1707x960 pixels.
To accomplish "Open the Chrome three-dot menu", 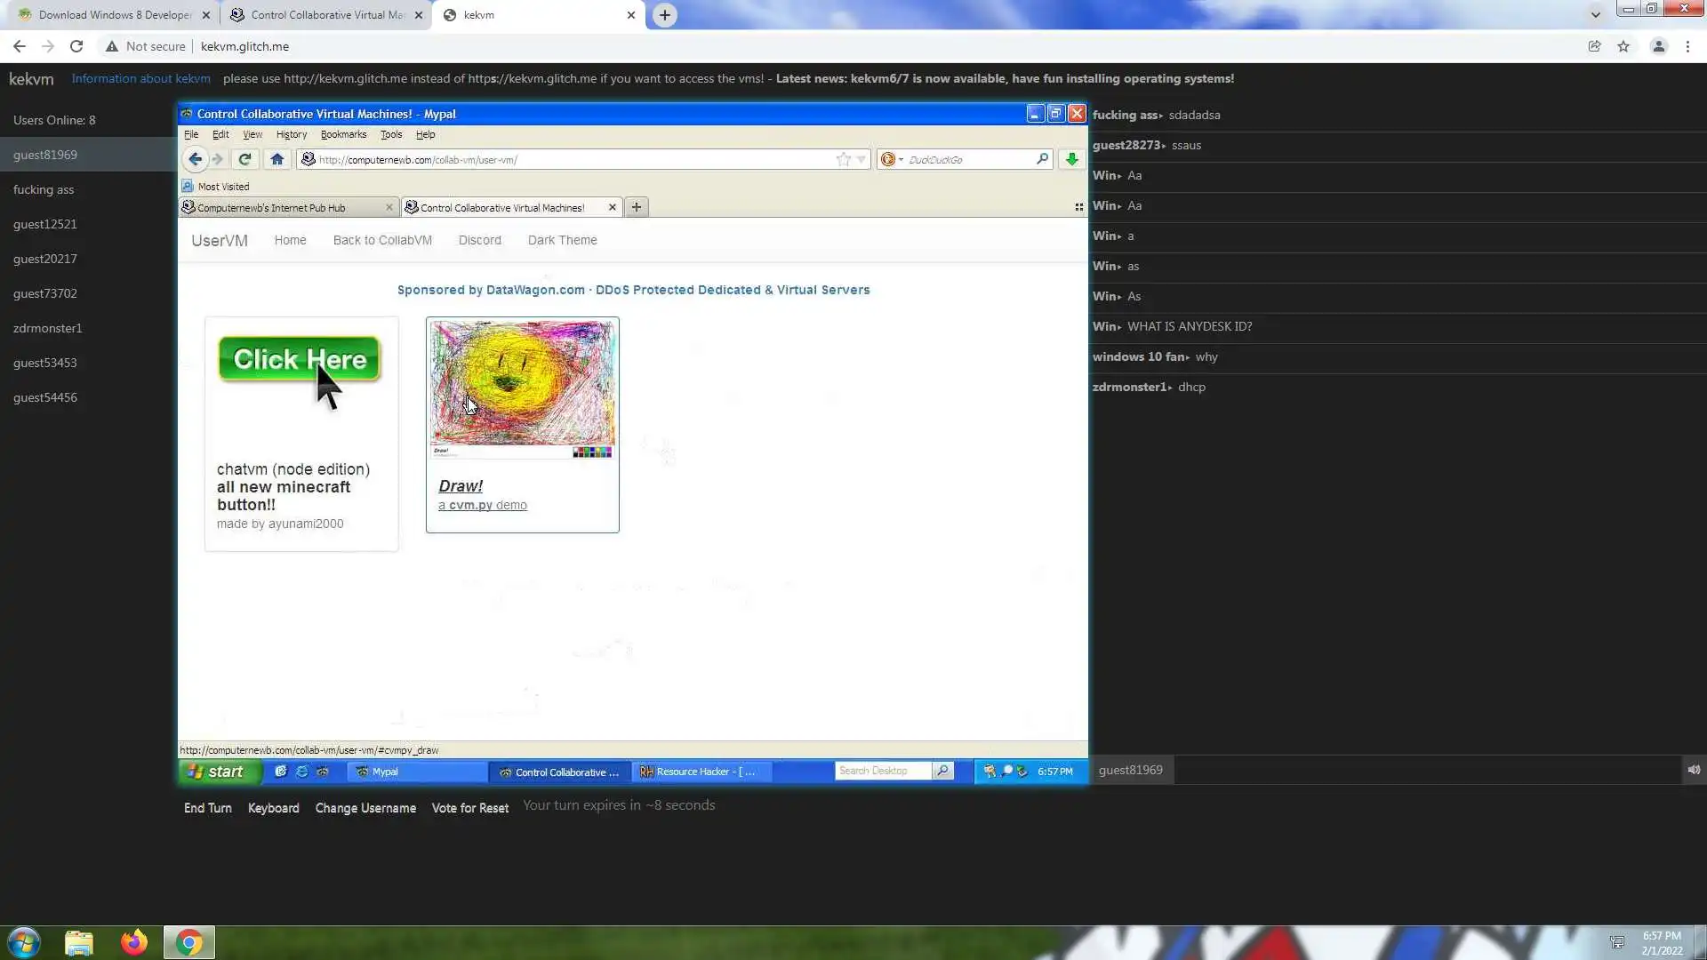I will pos(1687,46).
